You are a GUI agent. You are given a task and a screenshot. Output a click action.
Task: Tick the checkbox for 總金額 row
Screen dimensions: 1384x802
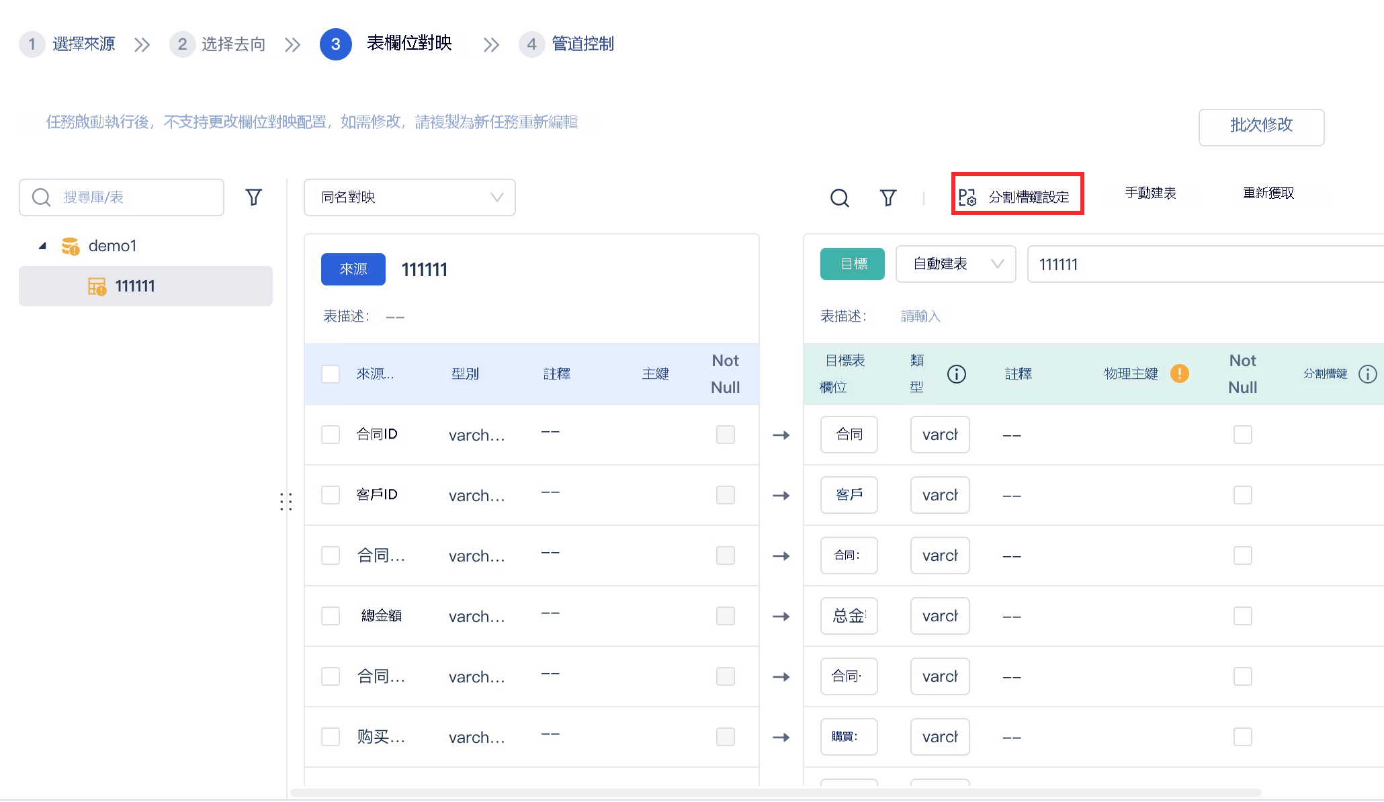pos(330,616)
